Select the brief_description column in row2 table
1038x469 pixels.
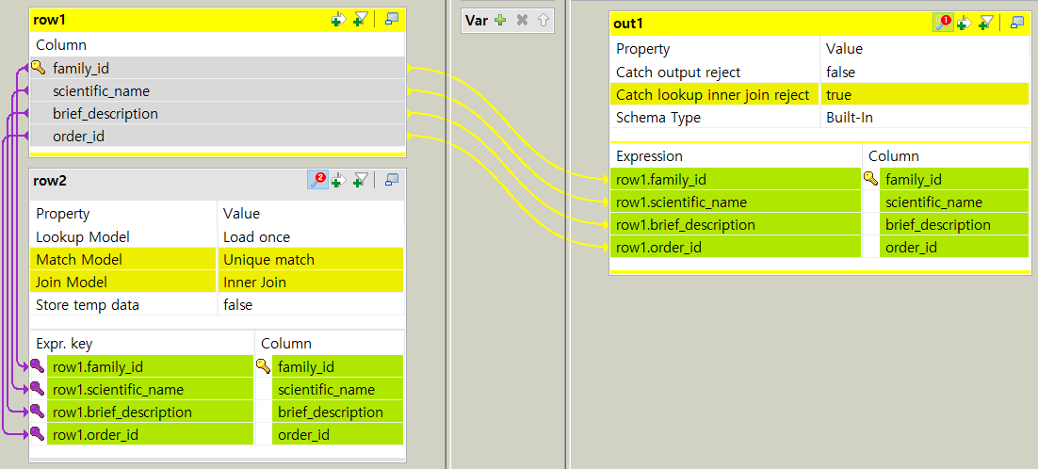pos(337,412)
